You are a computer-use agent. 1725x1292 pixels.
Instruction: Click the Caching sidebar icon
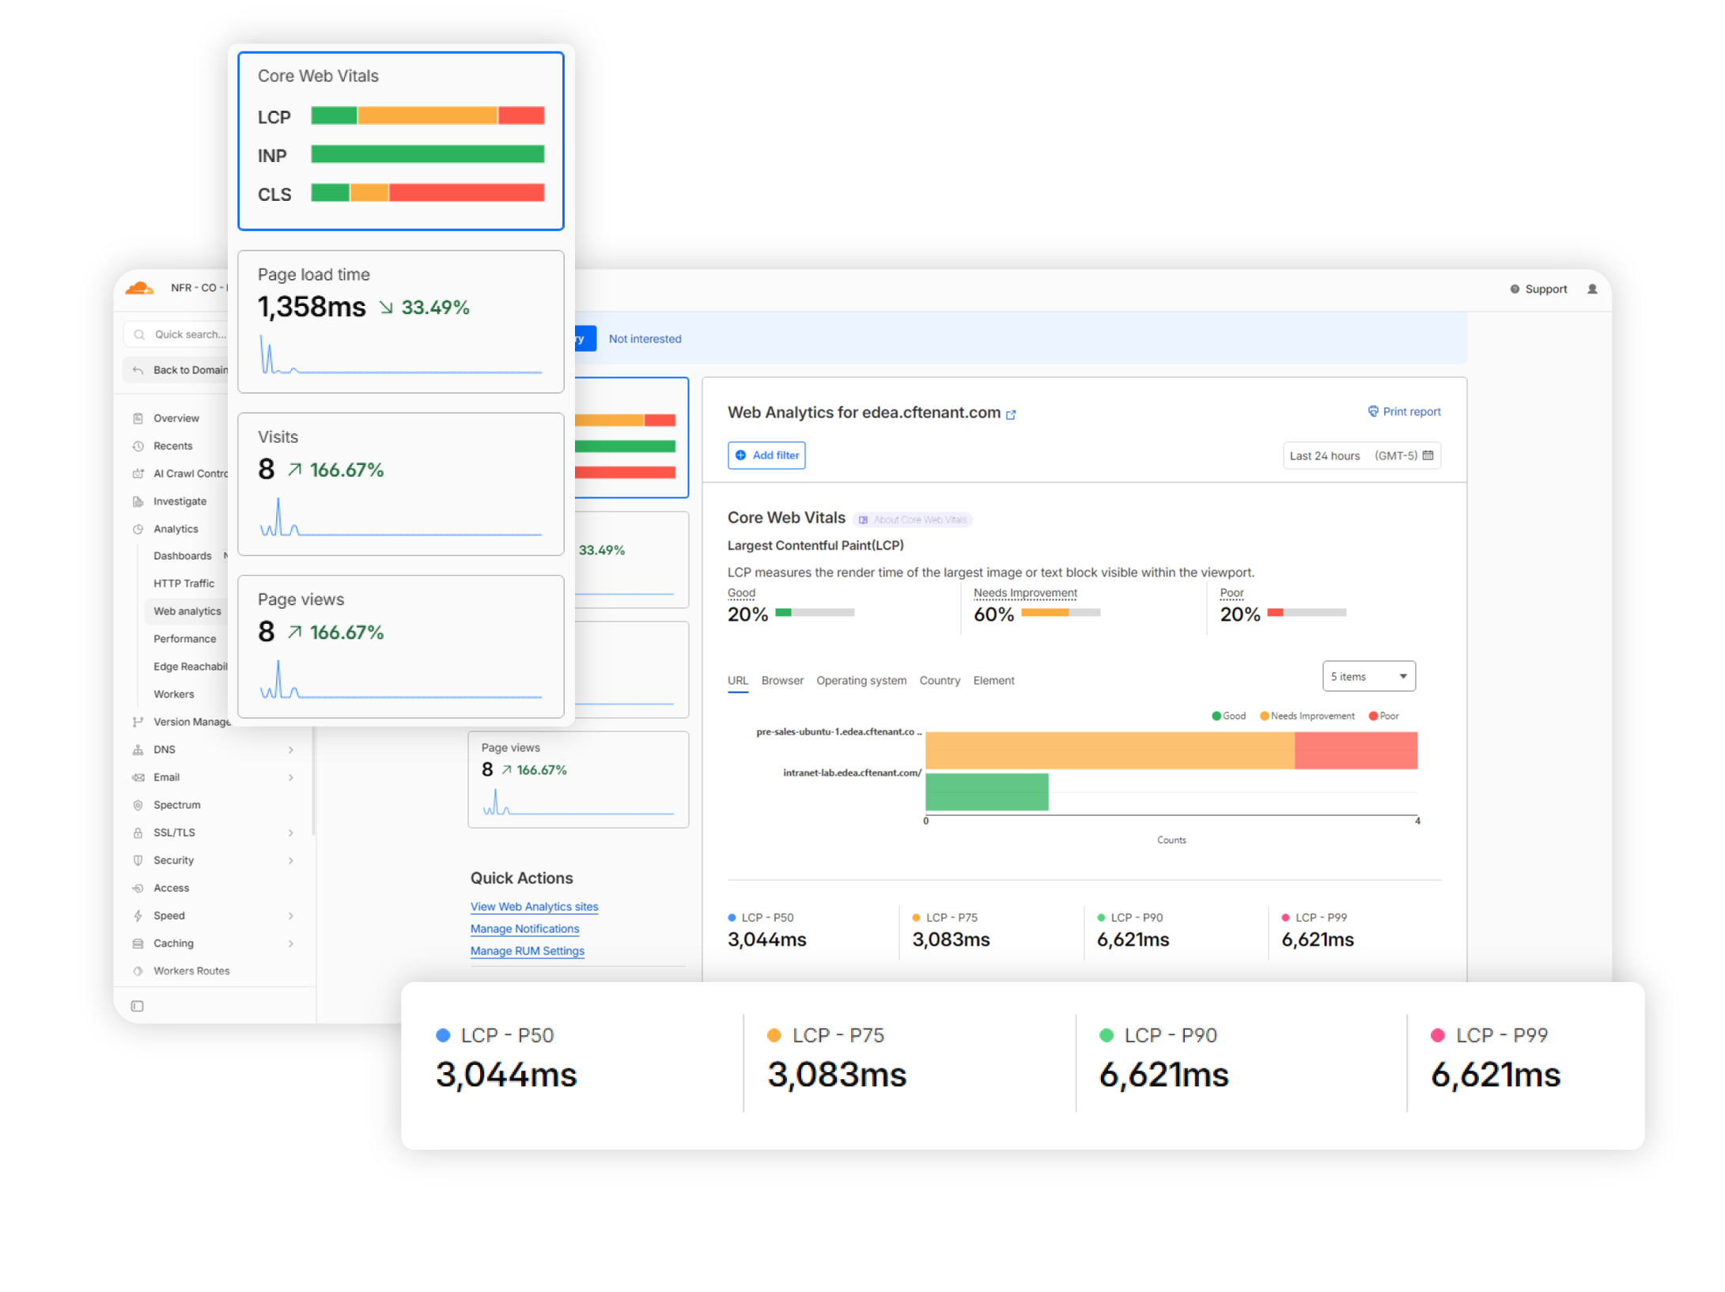[x=138, y=943]
